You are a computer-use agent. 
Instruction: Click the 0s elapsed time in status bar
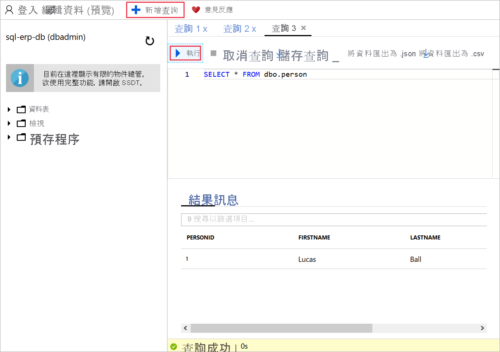244,346
